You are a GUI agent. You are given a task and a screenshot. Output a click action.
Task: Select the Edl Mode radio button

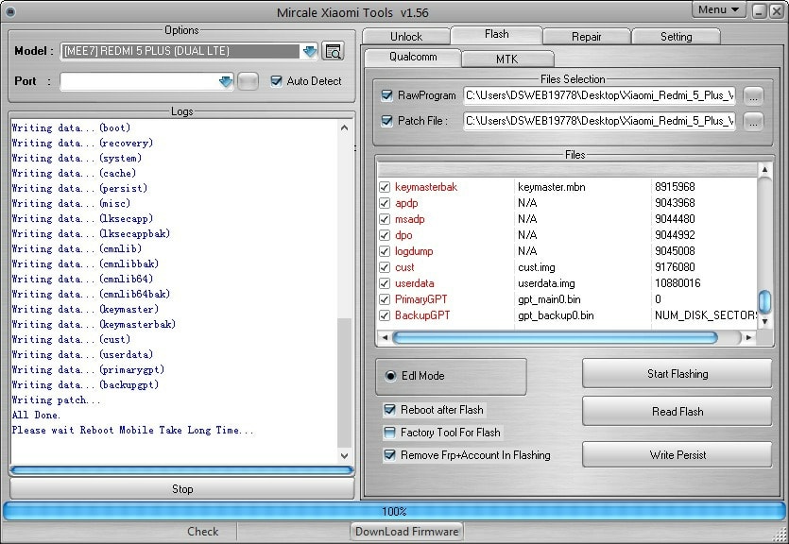click(390, 376)
